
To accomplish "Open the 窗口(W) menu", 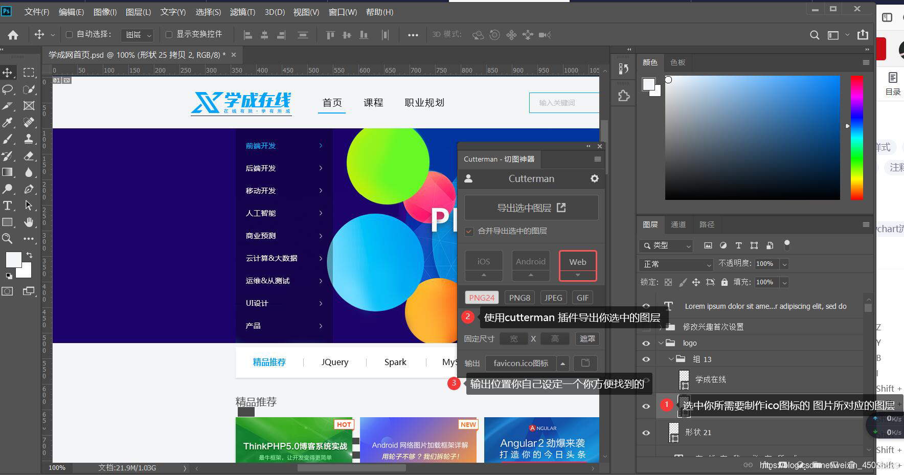I will (343, 12).
